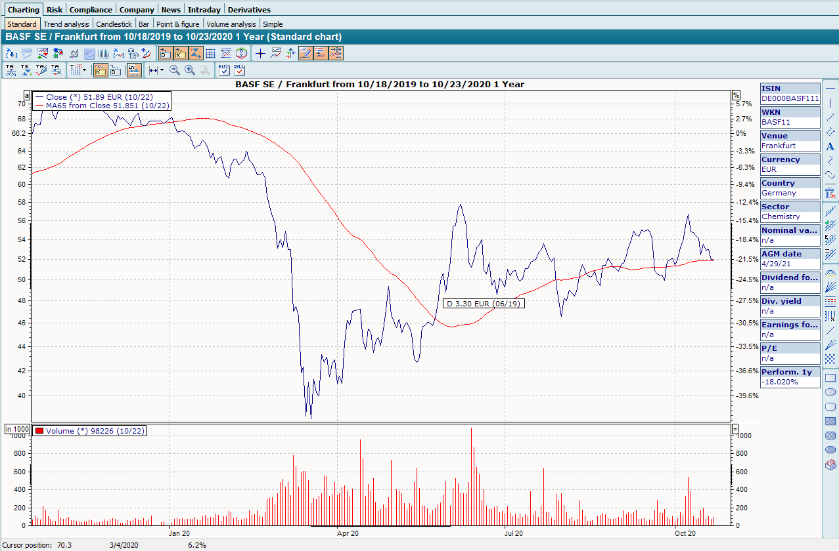Collapse the volume panel with minus button
The height and width of the screenshot is (551, 839).
[x=735, y=429]
